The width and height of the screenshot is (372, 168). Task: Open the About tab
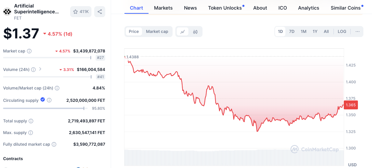(x=260, y=8)
